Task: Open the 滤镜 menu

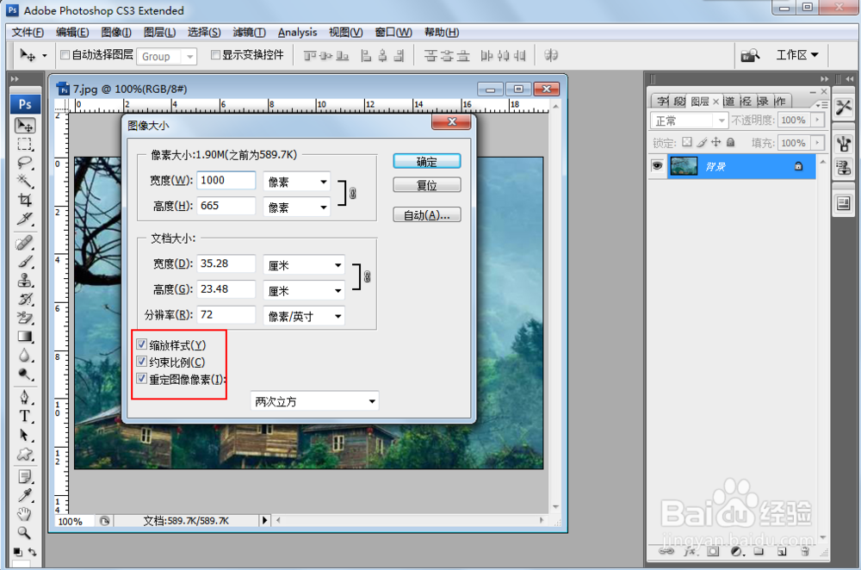Action: pos(250,32)
